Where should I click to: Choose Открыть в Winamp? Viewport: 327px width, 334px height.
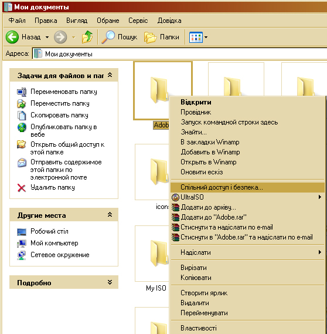pos(248,162)
